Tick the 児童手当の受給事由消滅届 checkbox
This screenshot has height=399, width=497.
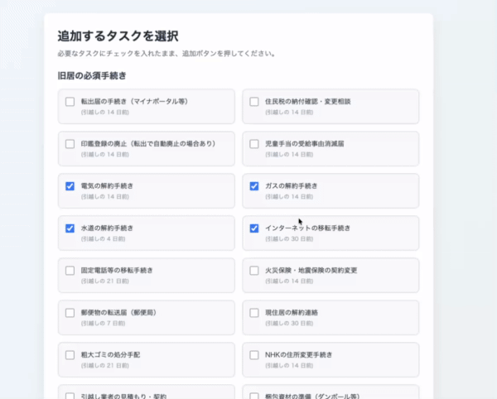click(254, 144)
